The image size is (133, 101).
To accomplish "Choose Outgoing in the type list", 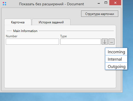I will pyautogui.click(x=116, y=66).
